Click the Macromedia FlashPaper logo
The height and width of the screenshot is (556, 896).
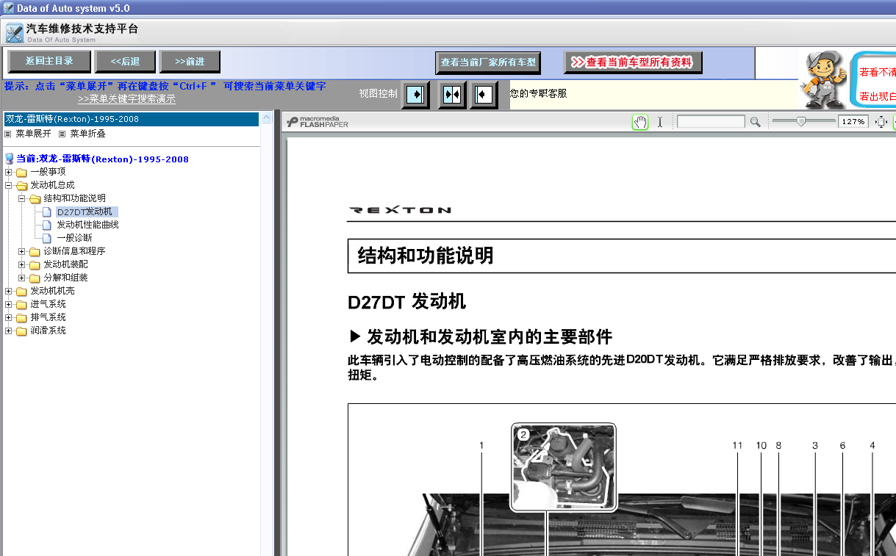[317, 122]
